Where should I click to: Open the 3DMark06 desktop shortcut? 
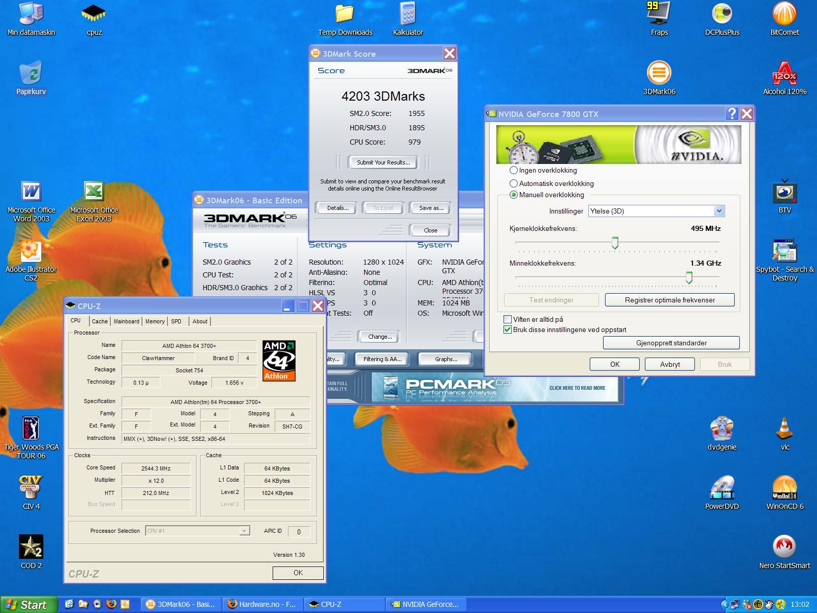point(659,79)
